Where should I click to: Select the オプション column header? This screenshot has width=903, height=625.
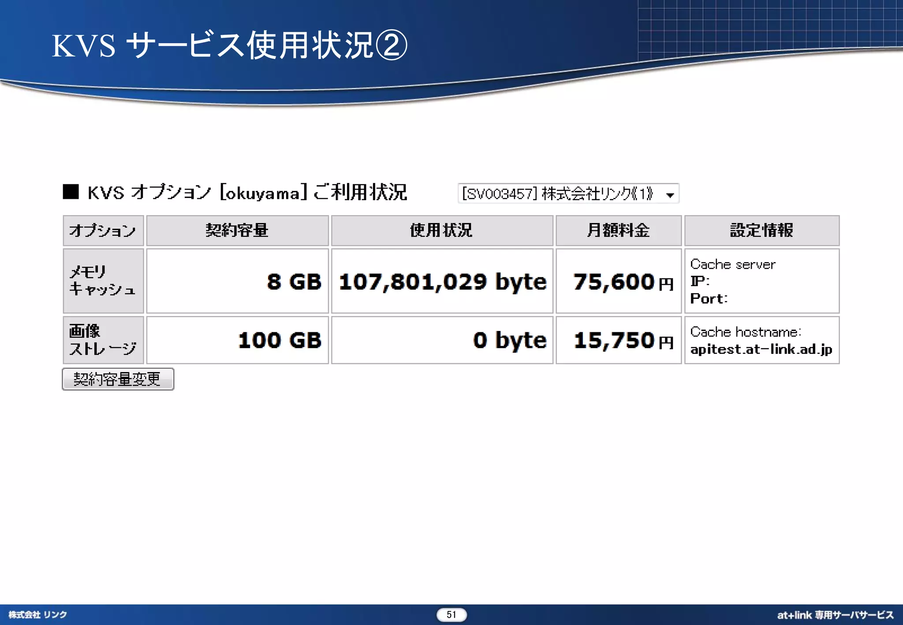103,231
